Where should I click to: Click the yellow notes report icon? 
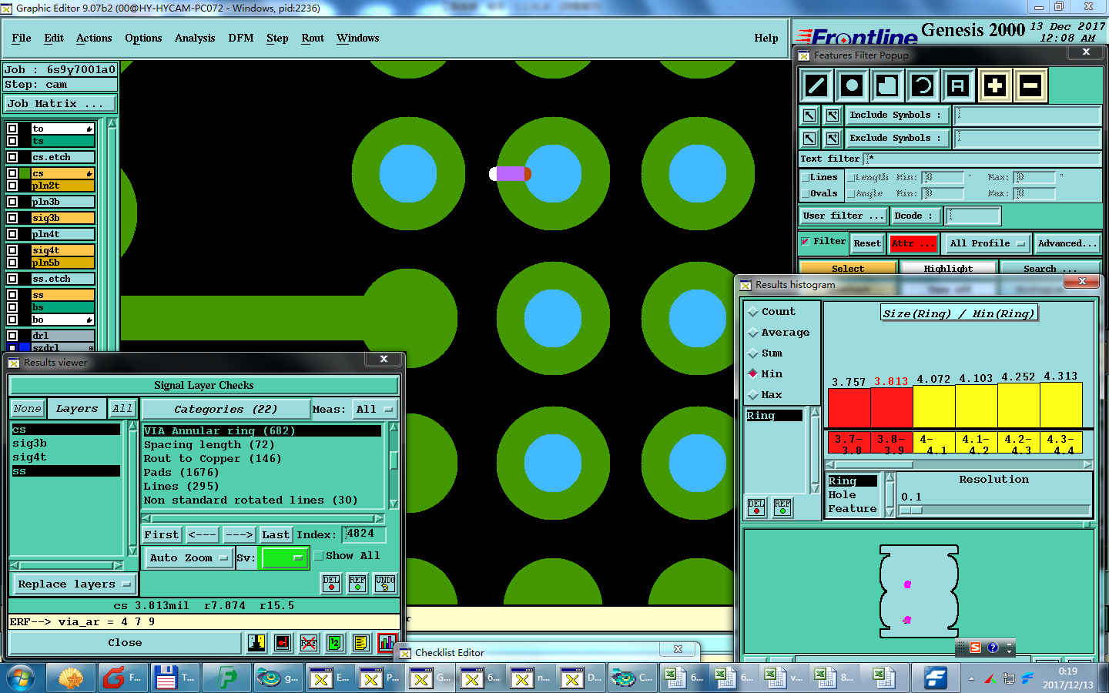[x=361, y=642]
